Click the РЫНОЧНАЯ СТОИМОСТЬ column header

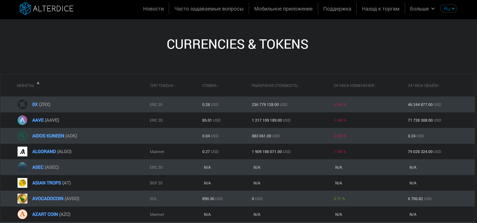(276, 86)
